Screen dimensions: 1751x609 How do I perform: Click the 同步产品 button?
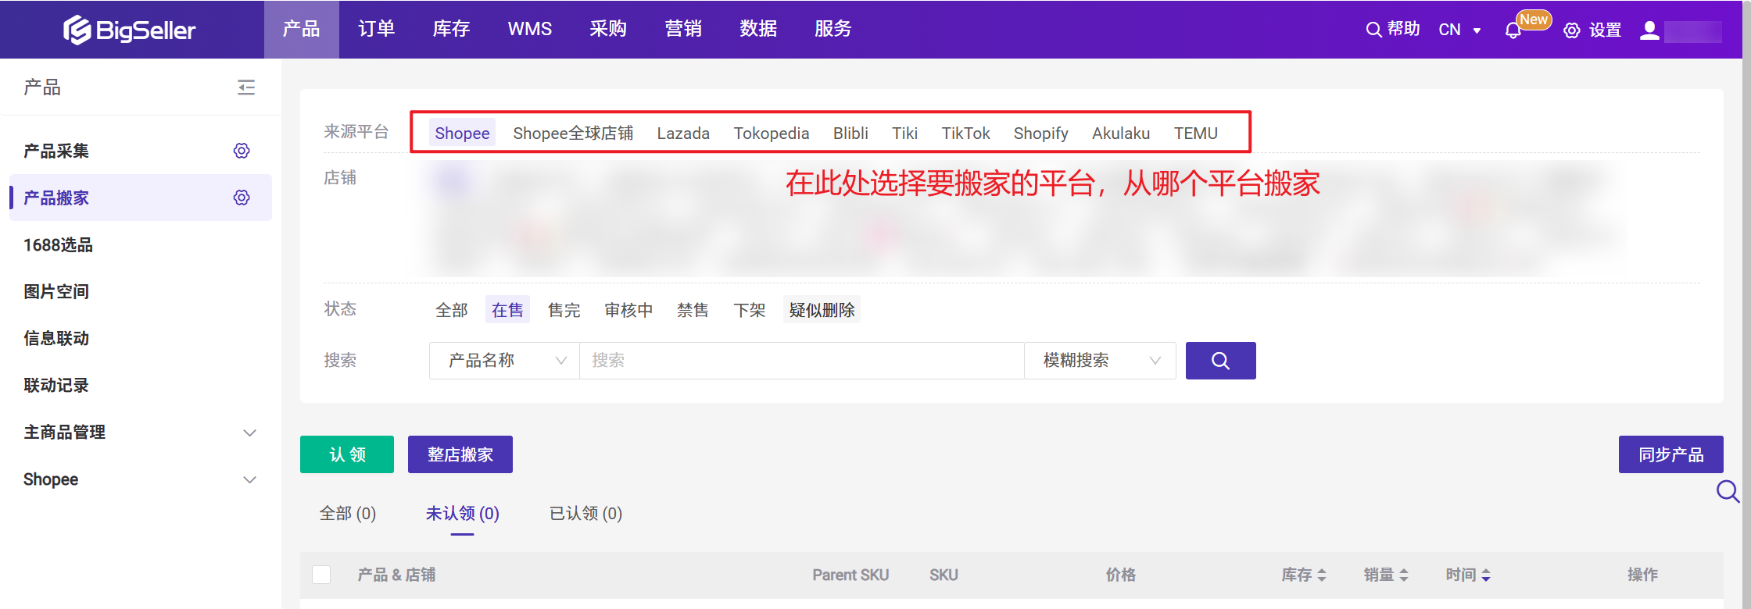pyautogui.click(x=1671, y=454)
